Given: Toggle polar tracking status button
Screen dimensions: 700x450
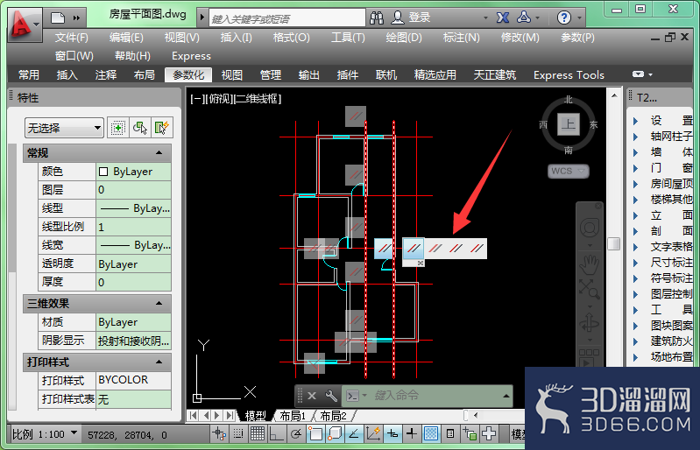Looking at the screenshot, I should pyautogui.click(x=295, y=433).
